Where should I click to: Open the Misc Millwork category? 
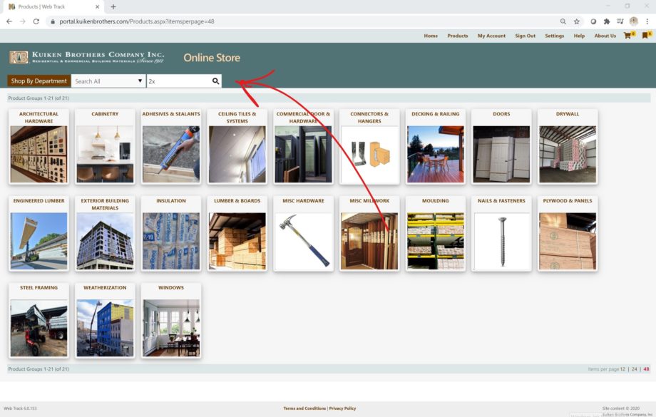369,234
